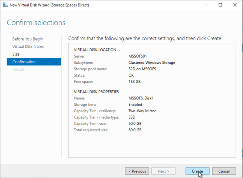Go to the Before You Begin step
This screenshot has width=243, height=178.
[x=28, y=39]
